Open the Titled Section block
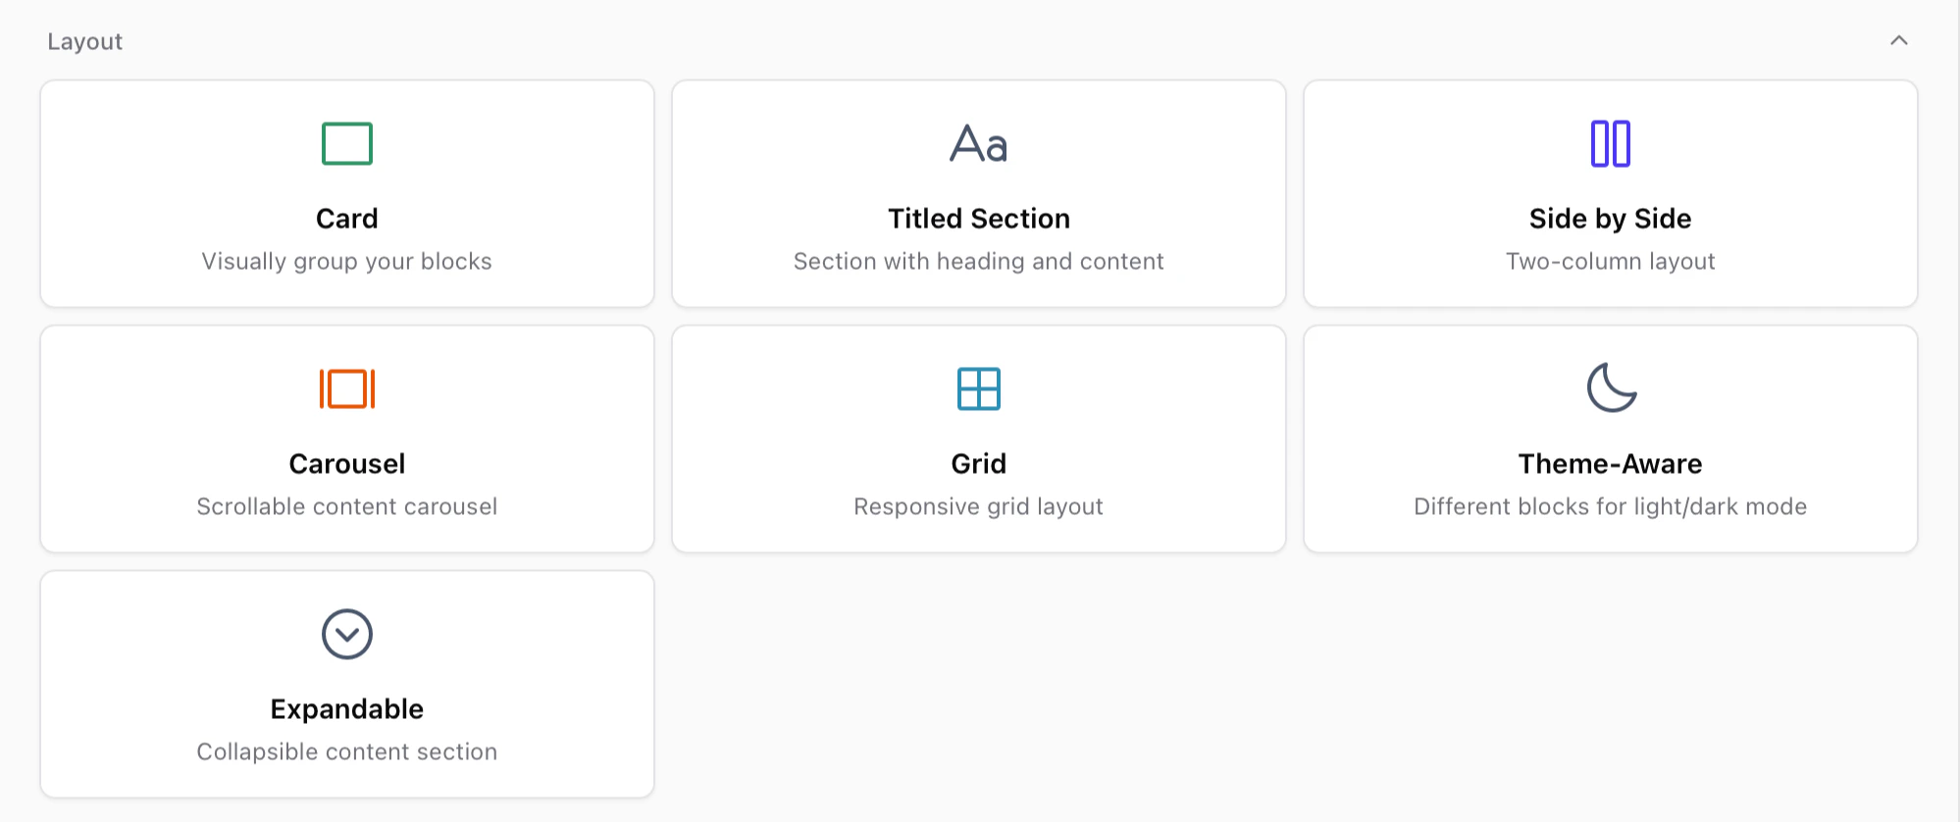 [978, 193]
